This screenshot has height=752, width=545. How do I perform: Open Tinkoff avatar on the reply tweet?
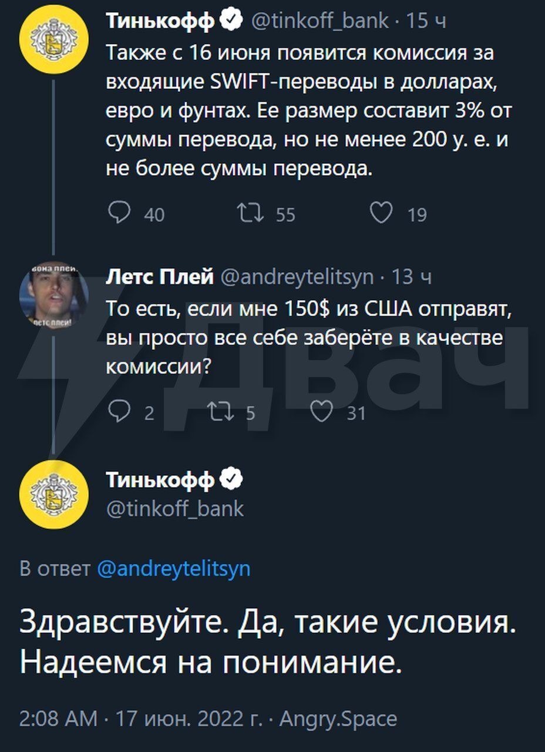[54, 495]
